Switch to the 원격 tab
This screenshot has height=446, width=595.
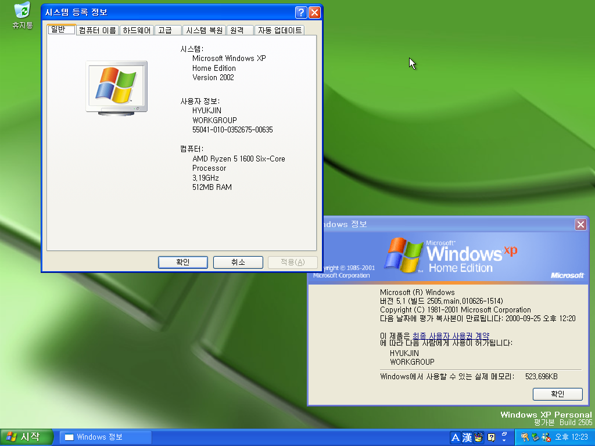point(240,30)
